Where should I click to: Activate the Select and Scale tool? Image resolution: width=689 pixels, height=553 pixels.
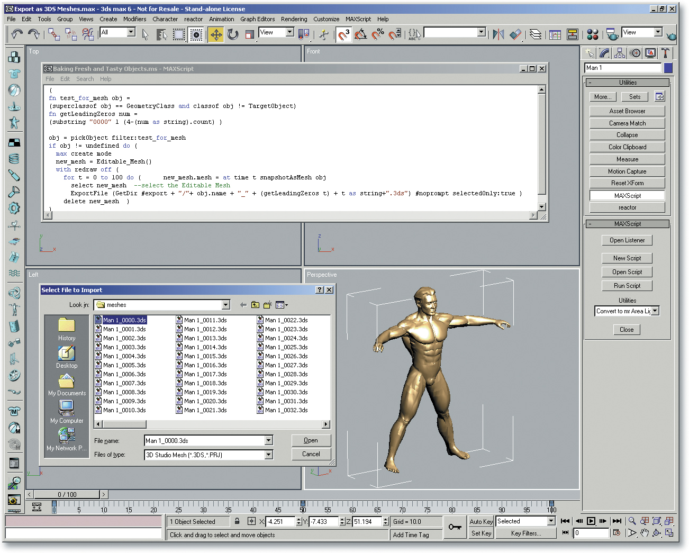point(250,35)
